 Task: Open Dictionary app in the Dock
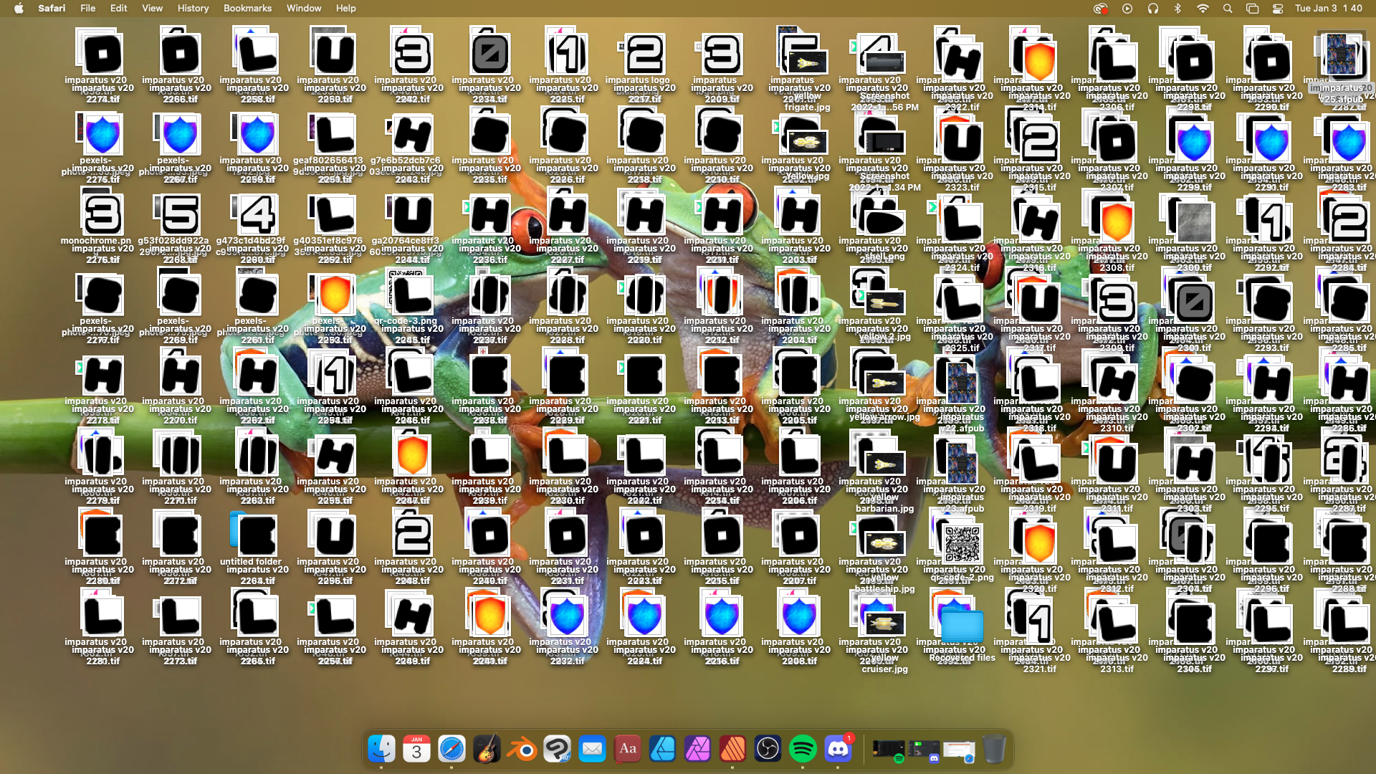pos(627,750)
